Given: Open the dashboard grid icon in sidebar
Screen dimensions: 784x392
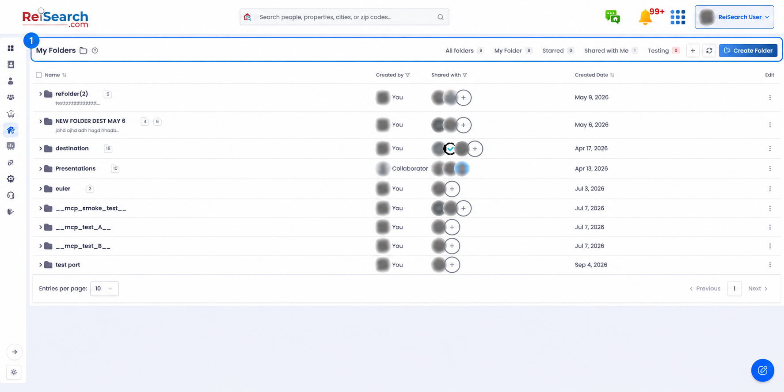Looking at the screenshot, I should [x=11, y=48].
